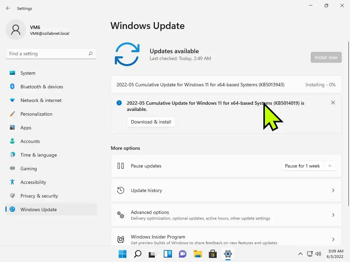This screenshot has height=262, width=350.
Task: Click the Accounts person icon in sidebar
Action: tap(12, 141)
